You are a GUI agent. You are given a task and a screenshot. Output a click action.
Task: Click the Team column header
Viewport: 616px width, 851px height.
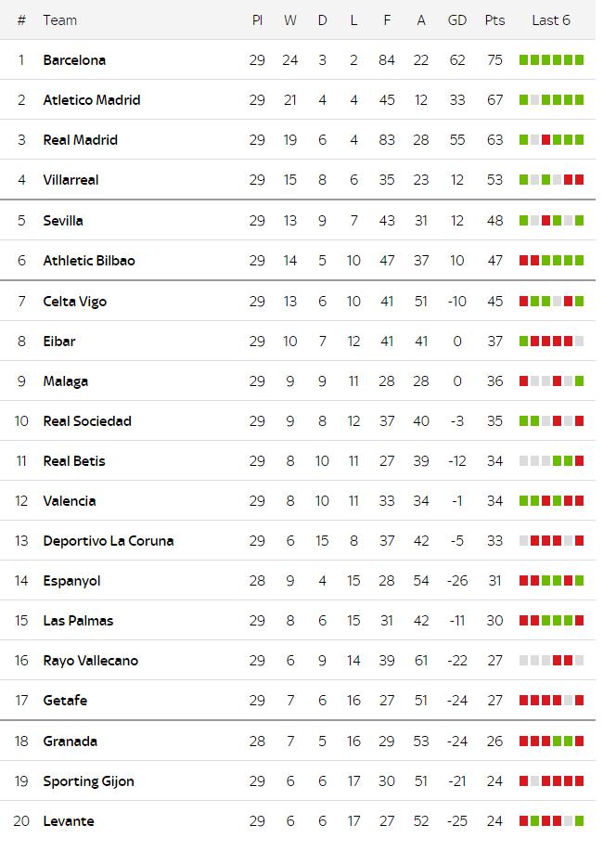click(x=60, y=20)
